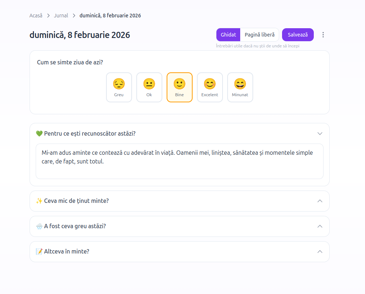This screenshot has height=294, width=365.
Task: Go to Acasă in the breadcrumb
Action: (36, 16)
